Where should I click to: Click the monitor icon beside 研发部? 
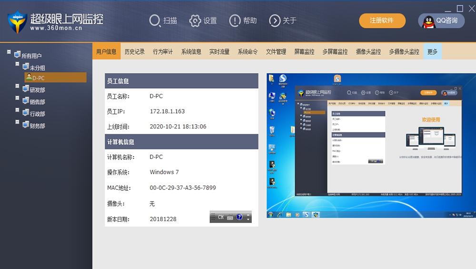click(26, 89)
